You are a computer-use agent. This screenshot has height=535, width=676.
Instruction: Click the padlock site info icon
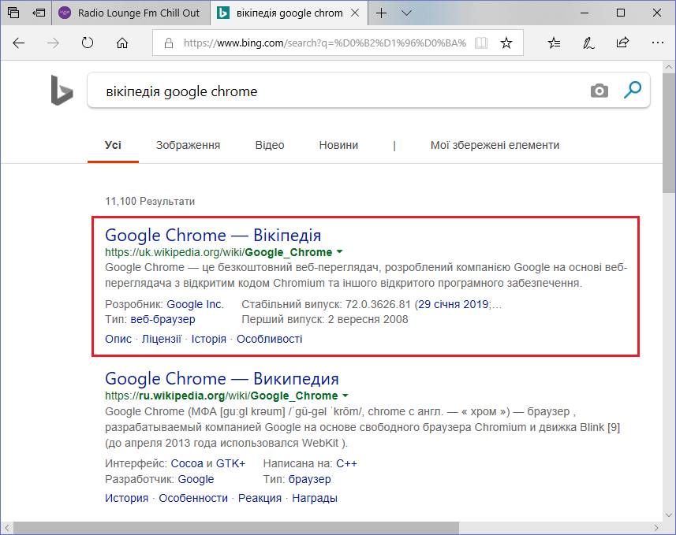[x=169, y=43]
